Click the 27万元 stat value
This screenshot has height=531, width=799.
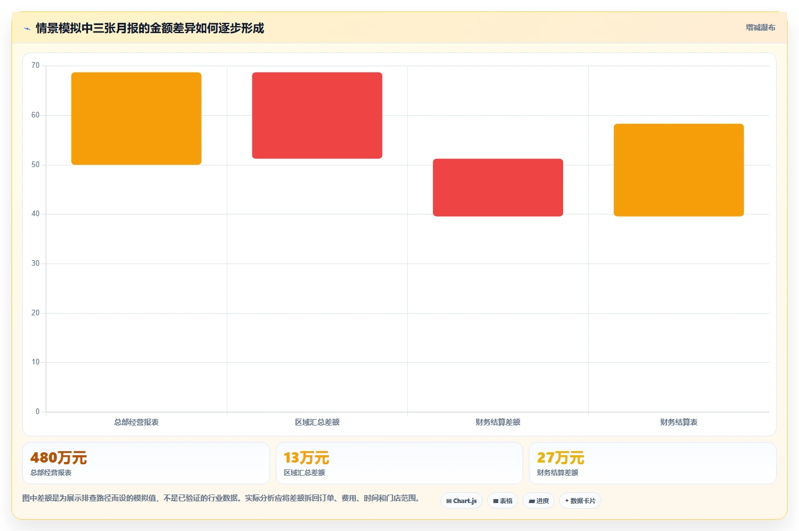[560, 458]
